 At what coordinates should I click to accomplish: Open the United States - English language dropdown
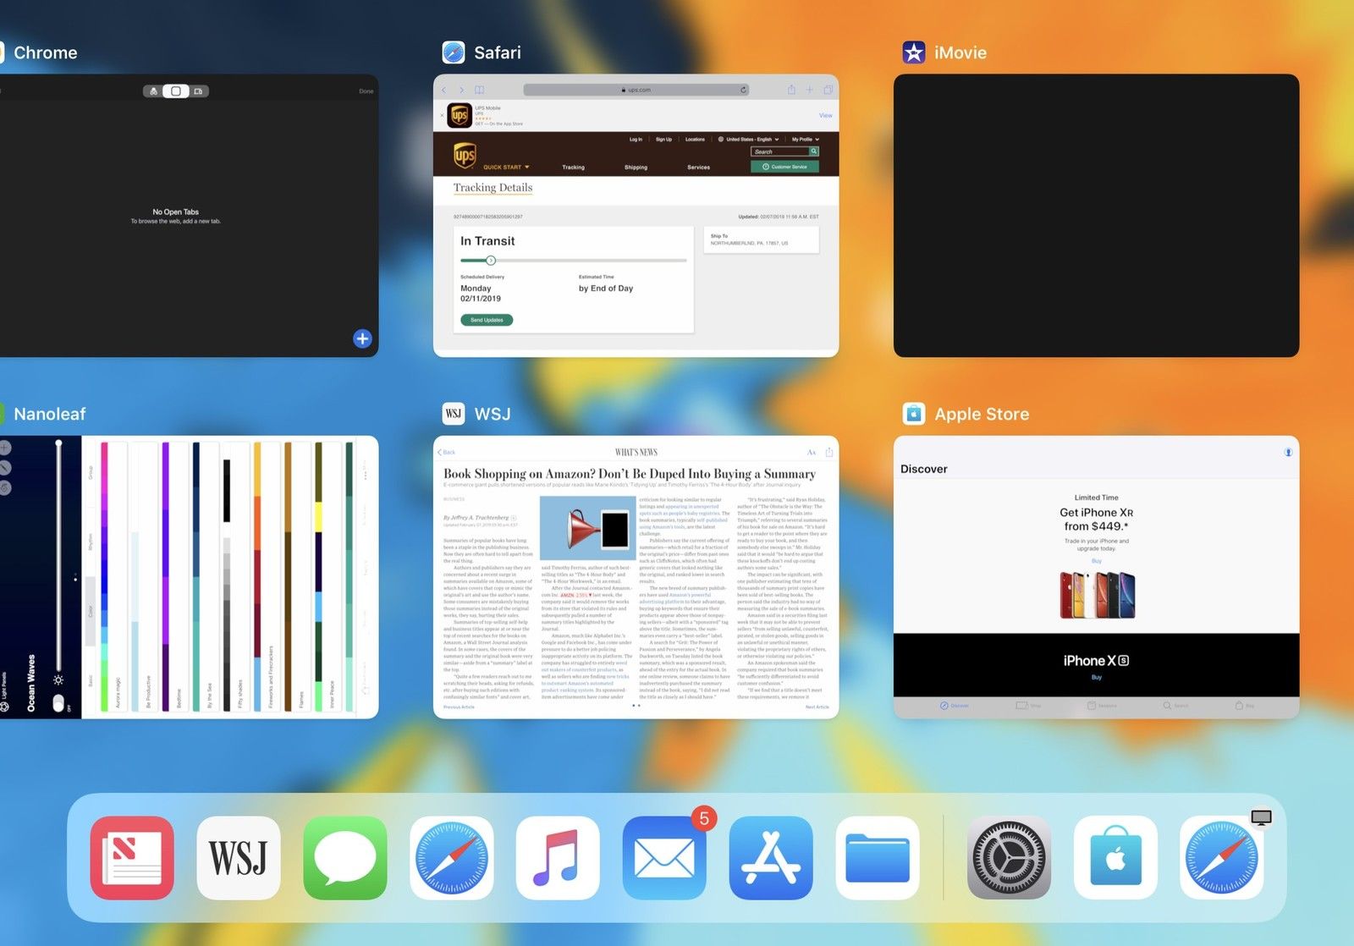pyautogui.click(x=748, y=139)
